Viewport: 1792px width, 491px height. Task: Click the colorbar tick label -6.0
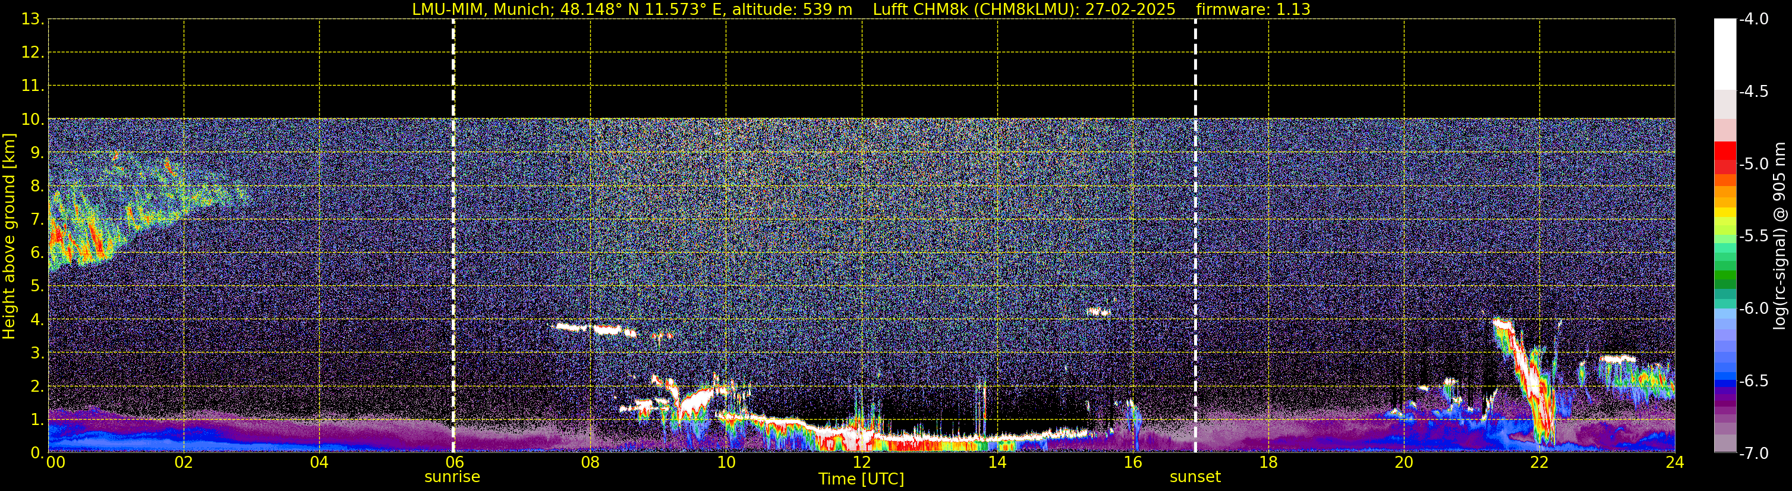(x=1754, y=308)
